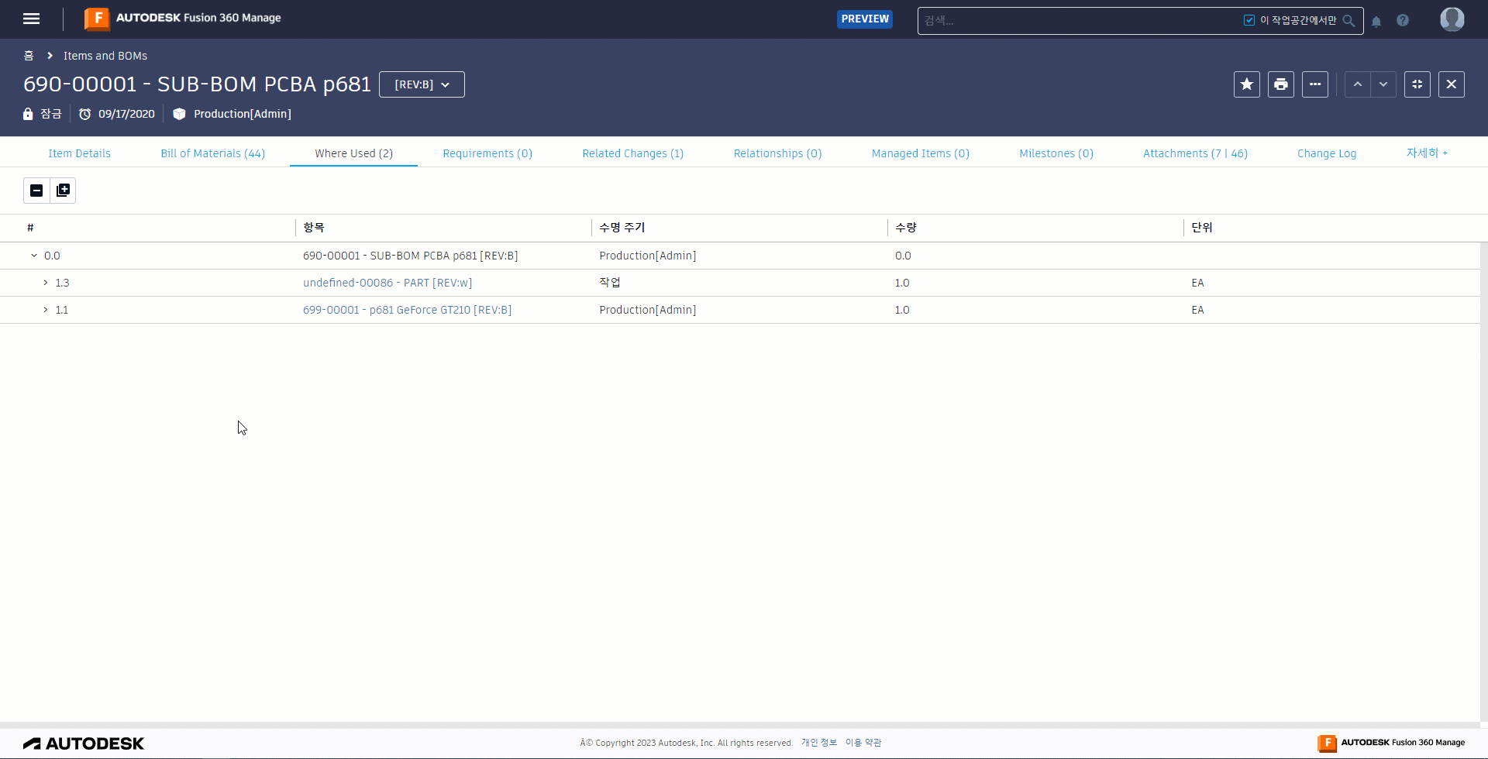The width and height of the screenshot is (1488, 759).
Task: Print the item with the printer icon
Action: 1281,84
